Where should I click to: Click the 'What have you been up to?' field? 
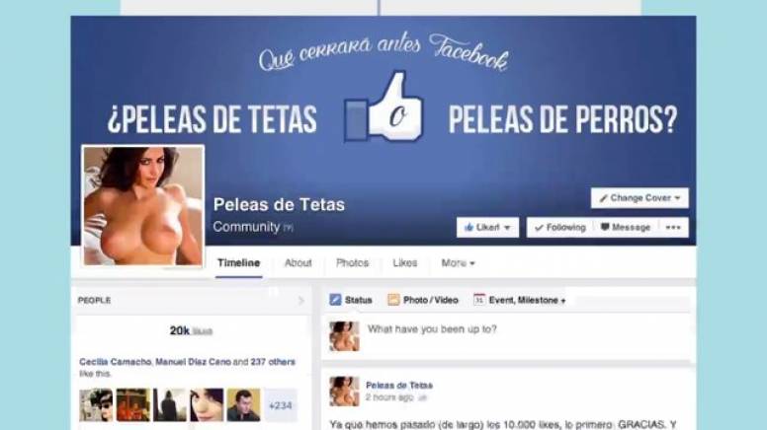[526, 329]
